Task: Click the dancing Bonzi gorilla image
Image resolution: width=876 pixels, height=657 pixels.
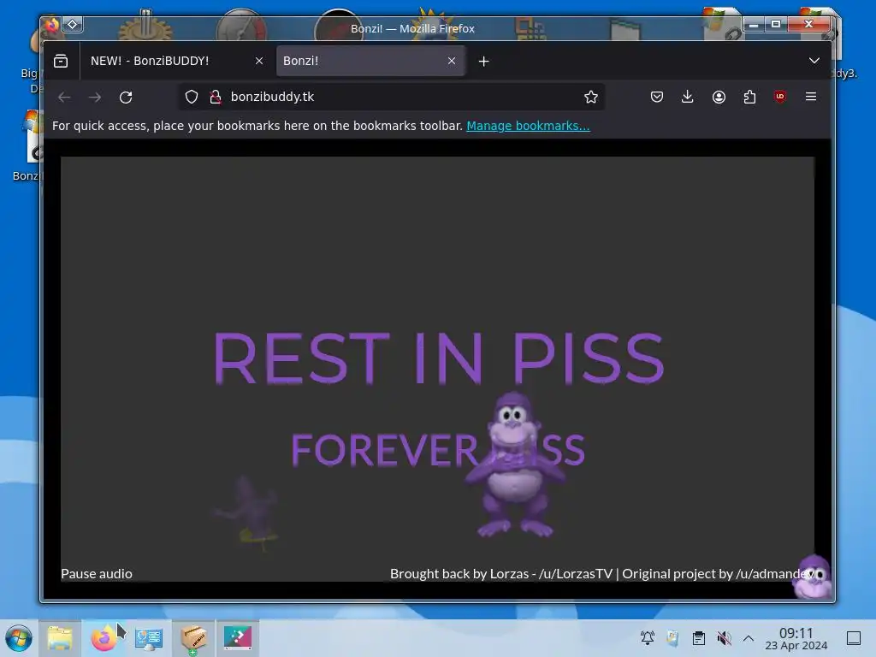Action: (x=515, y=465)
